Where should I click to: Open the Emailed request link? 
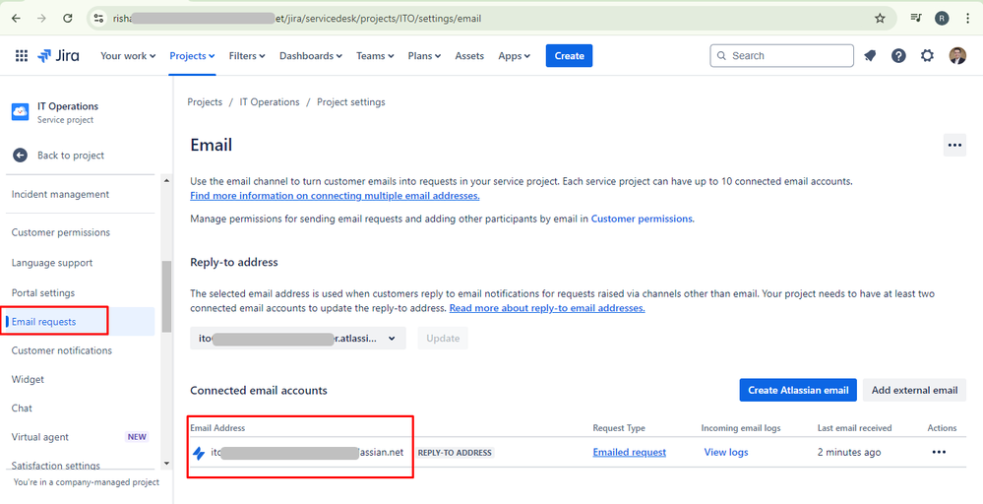tap(630, 452)
